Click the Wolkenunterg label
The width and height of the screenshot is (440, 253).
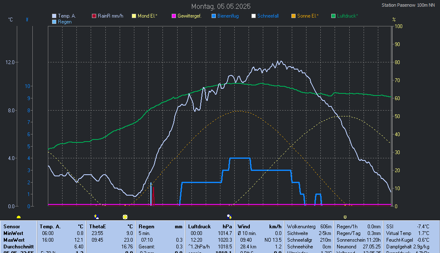coord(301,227)
